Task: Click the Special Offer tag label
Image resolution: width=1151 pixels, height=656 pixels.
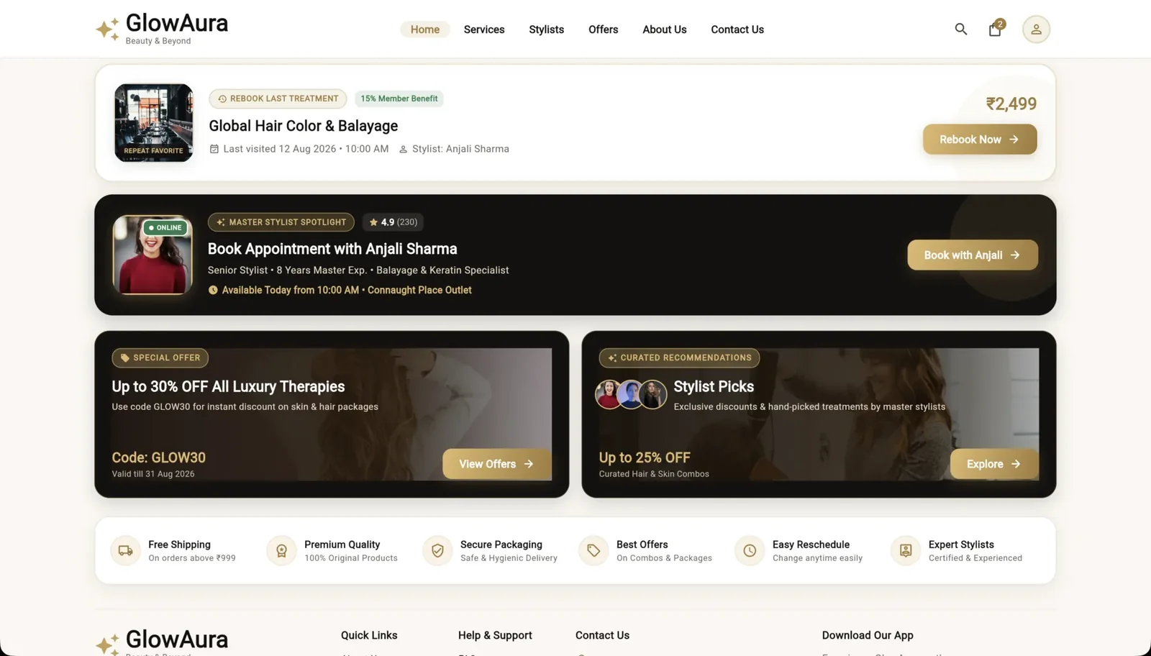Action: 160,357
